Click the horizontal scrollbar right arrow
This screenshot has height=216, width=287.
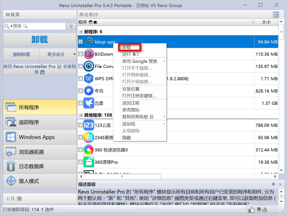coord(275,176)
